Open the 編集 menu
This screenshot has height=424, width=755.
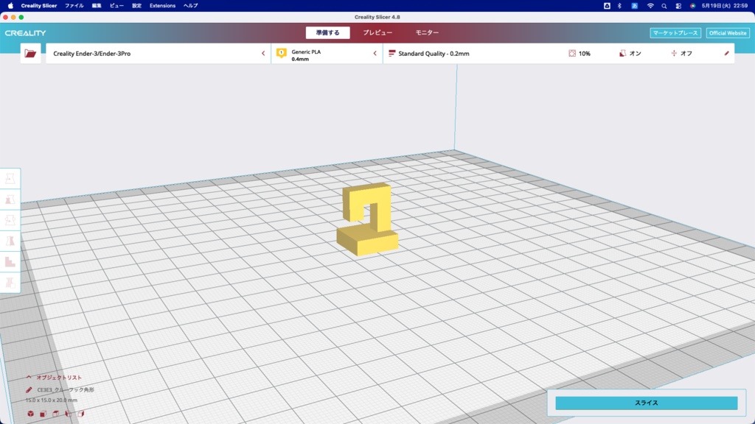click(97, 6)
